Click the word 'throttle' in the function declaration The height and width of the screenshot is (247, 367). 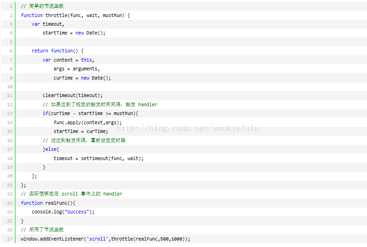(56, 16)
